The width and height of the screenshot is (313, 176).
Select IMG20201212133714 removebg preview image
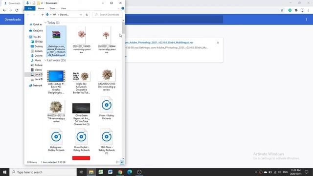point(56,111)
